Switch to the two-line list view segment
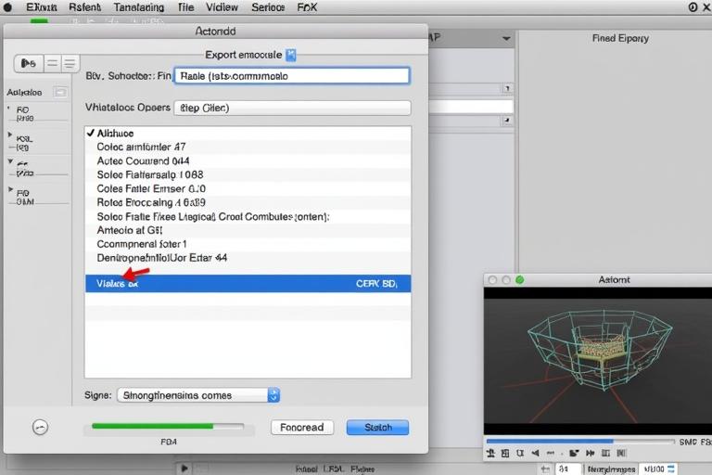Screen dimensions: 712x475 (53, 64)
